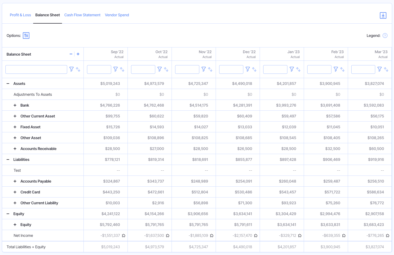
Task: Click the account name filter input field
Action: [x=36, y=69]
